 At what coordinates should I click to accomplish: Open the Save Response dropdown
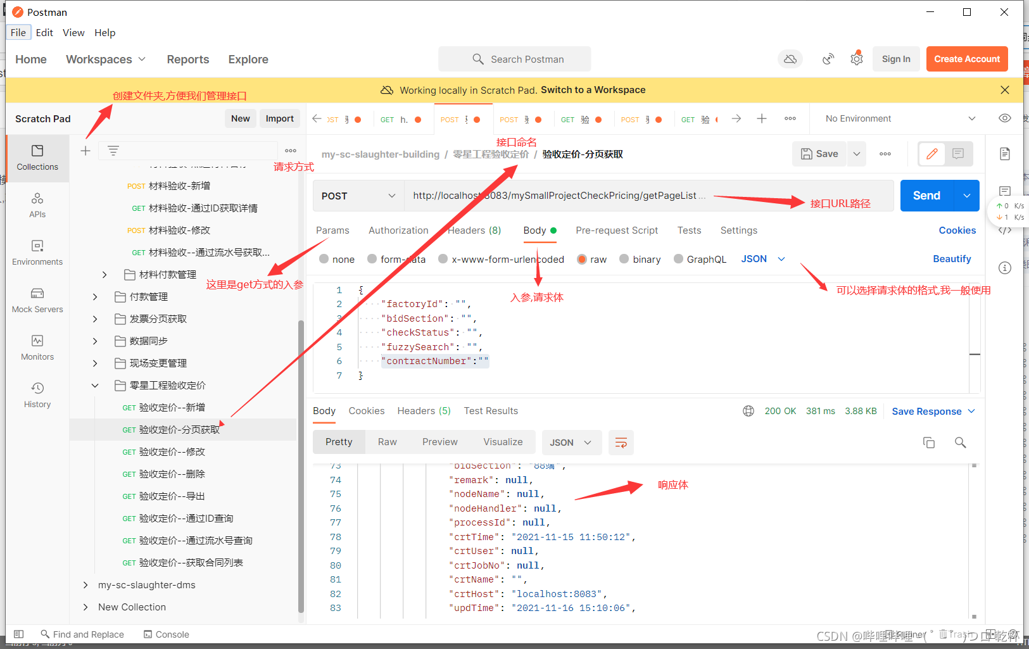click(933, 411)
